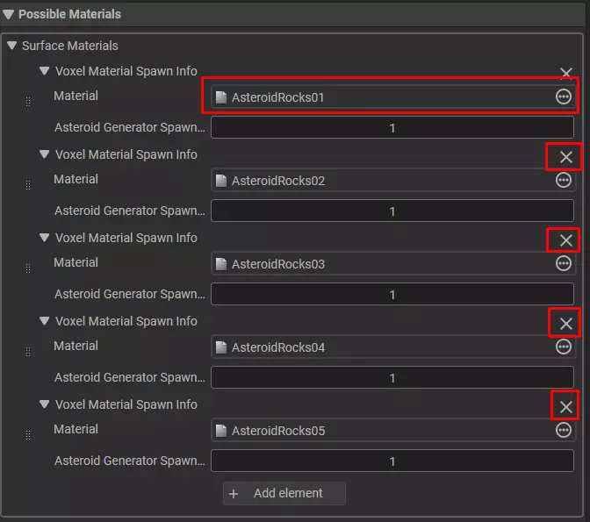The height and width of the screenshot is (522, 590).
Task: Delete the AsteroidRocks05 spawn info element
Action: pyautogui.click(x=565, y=407)
